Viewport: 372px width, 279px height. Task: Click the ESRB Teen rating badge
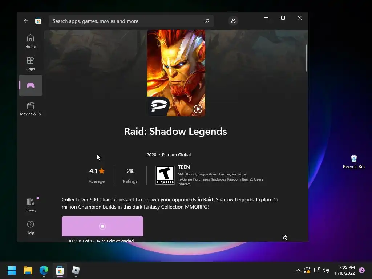pos(165,175)
